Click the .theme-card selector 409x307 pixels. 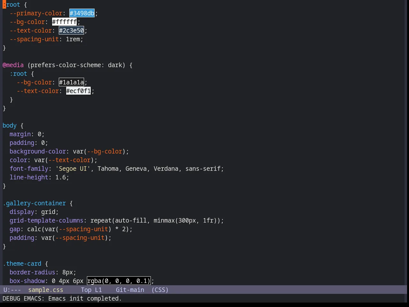(x=22, y=264)
